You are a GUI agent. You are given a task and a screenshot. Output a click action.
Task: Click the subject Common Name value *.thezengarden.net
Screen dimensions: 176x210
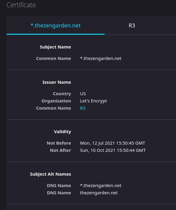click(x=101, y=58)
